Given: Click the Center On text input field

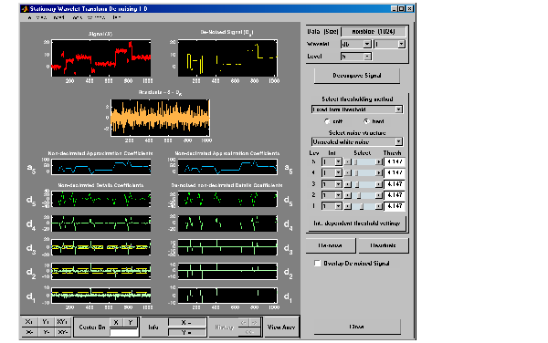Looking at the screenshot, I should [x=123, y=333].
